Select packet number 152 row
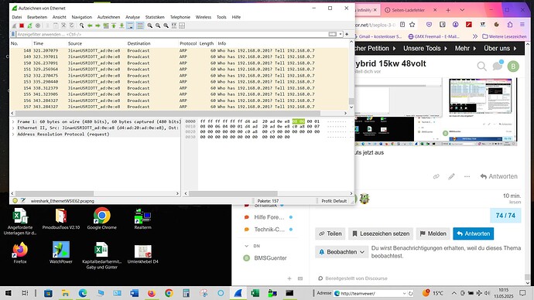This screenshot has width=534, height=300. pyautogui.click(x=179, y=76)
